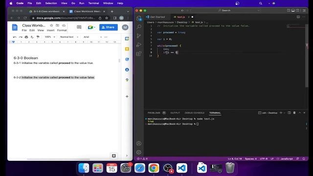Click the VS Code command center search box

click(x=226, y=10)
